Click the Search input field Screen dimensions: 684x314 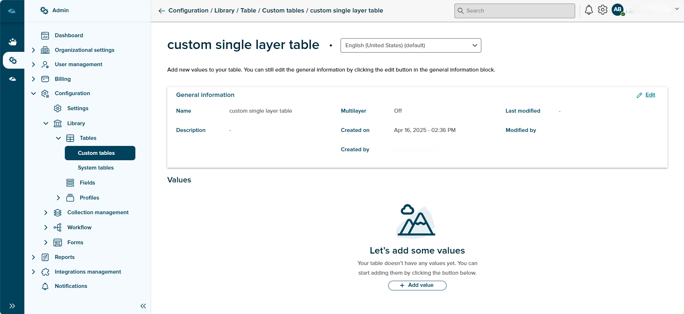(x=515, y=11)
